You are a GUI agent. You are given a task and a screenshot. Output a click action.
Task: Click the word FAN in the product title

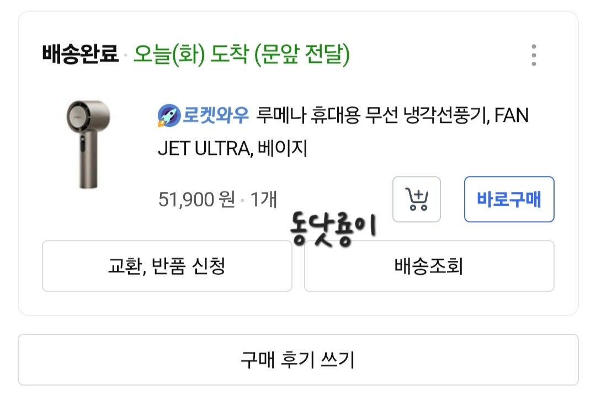(x=512, y=116)
